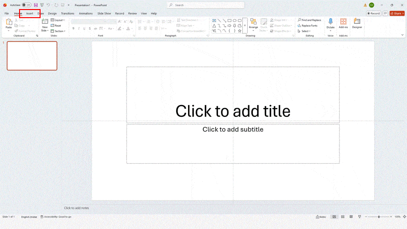Toggle Italic formatting
Viewport: 407px width, 229px height.
[x=79, y=29]
